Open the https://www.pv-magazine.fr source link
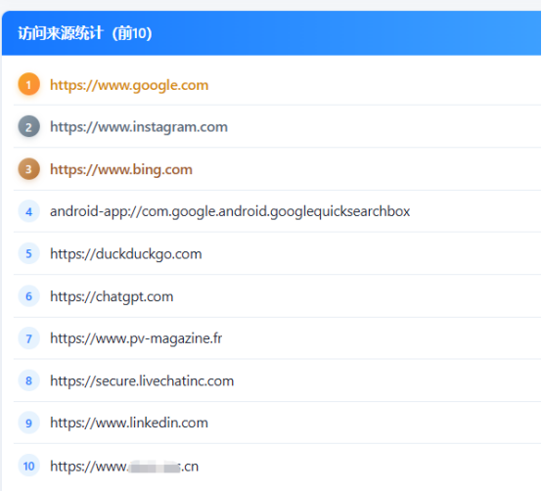This screenshot has width=542, height=491. point(136,338)
